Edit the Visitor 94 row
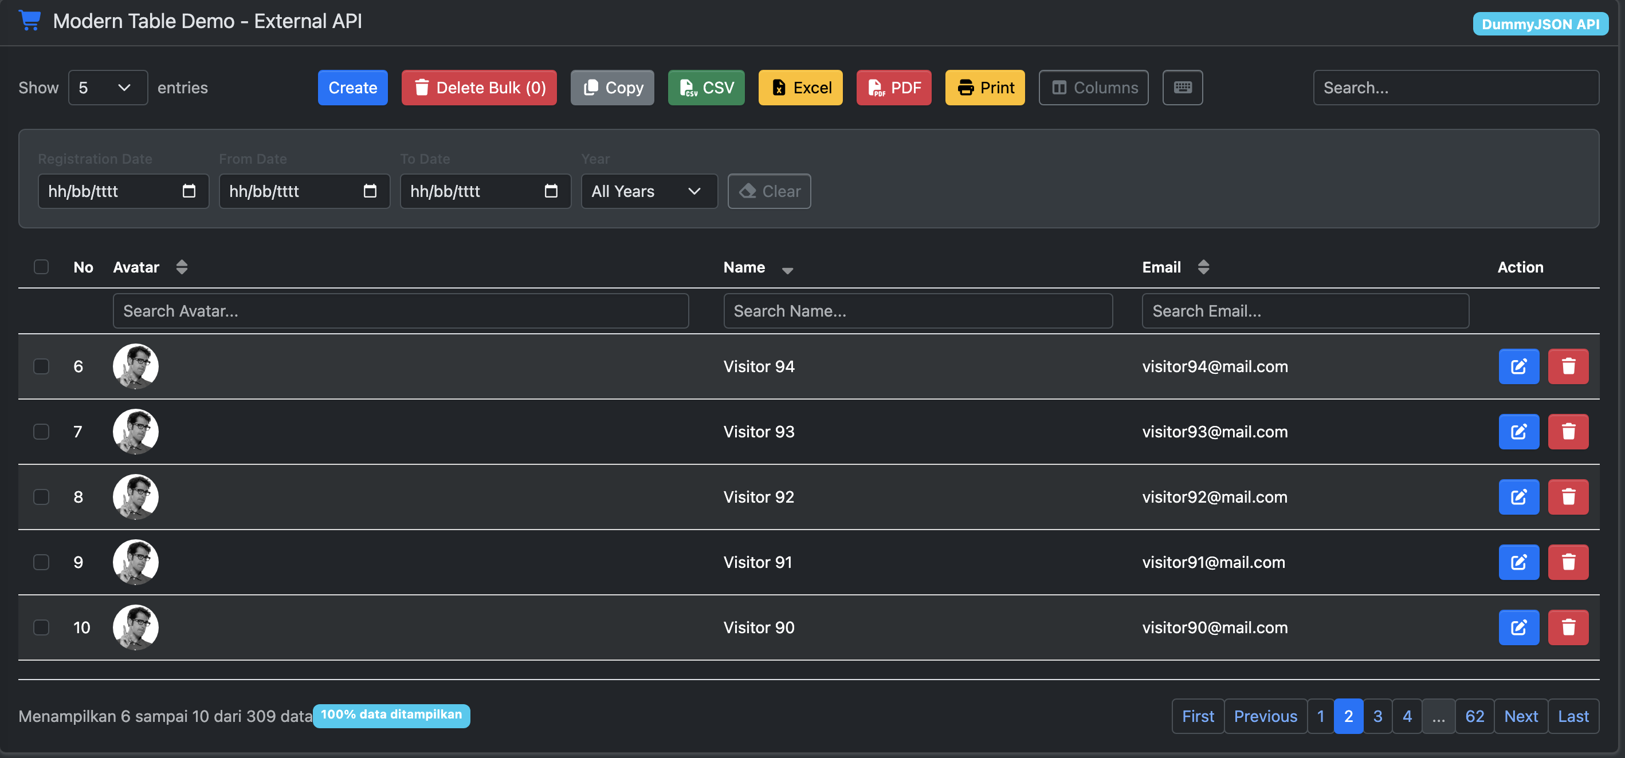 (x=1518, y=366)
